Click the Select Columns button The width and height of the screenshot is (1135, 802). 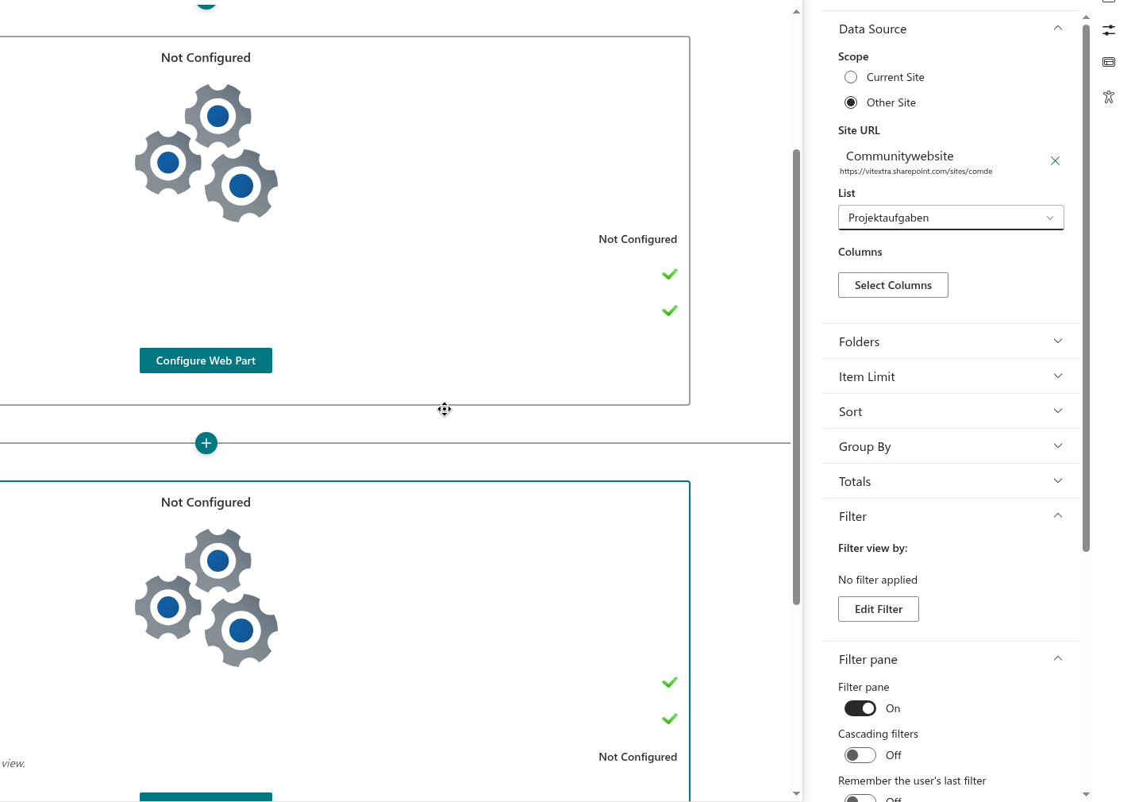(x=893, y=285)
